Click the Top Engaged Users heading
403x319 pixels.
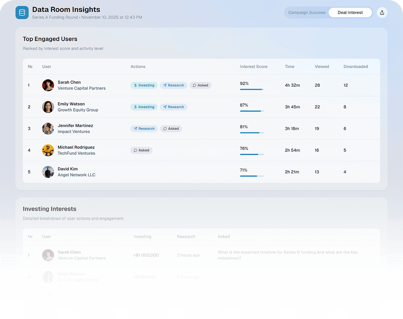pyautogui.click(x=50, y=39)
